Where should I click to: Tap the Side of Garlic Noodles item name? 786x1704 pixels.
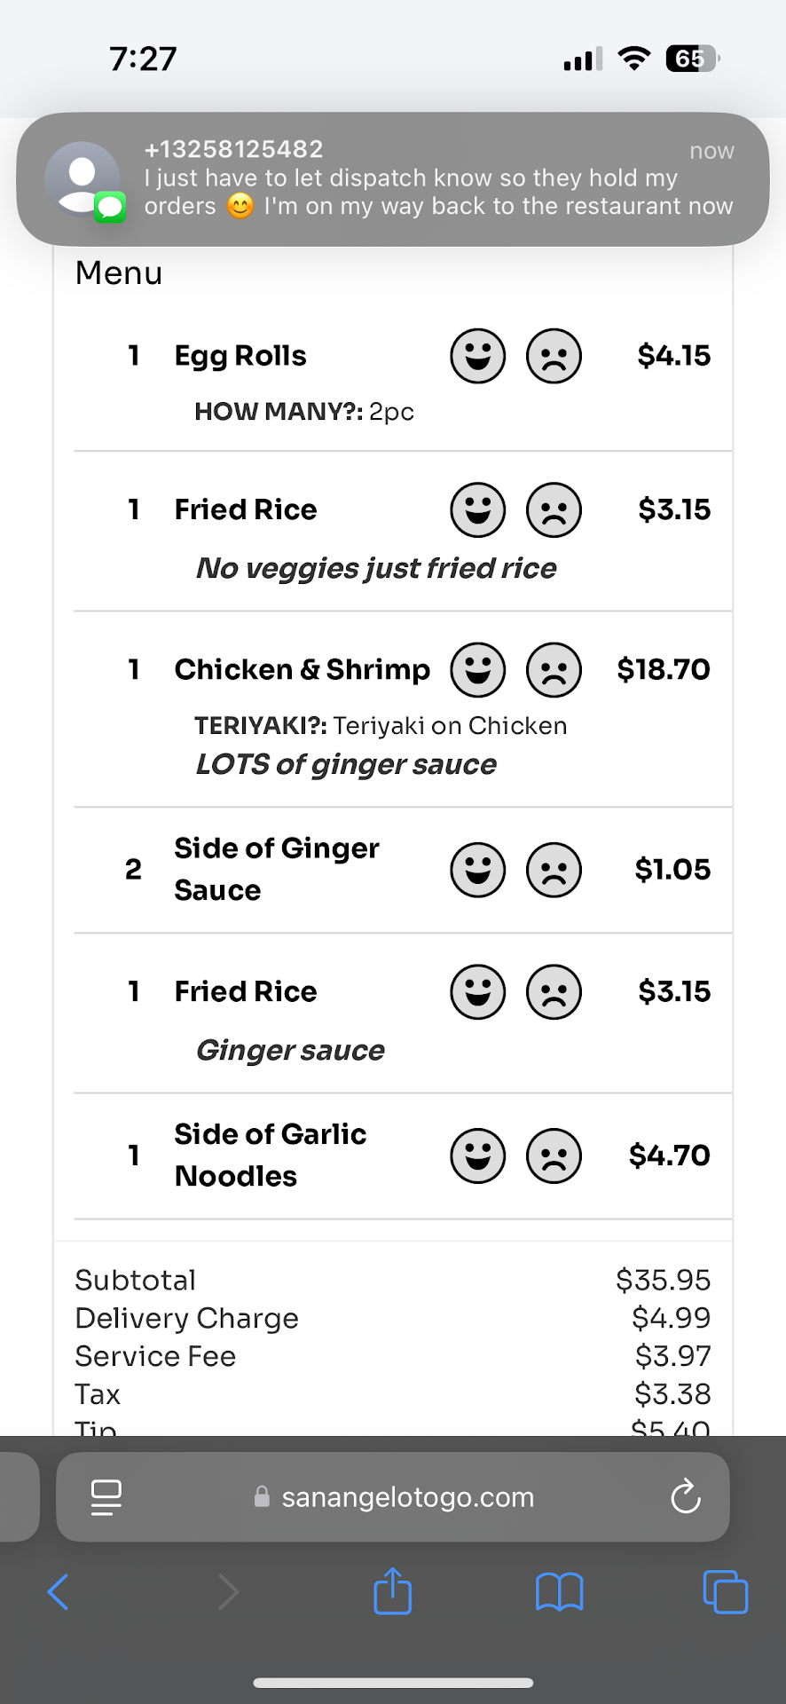pos(271,1155)
